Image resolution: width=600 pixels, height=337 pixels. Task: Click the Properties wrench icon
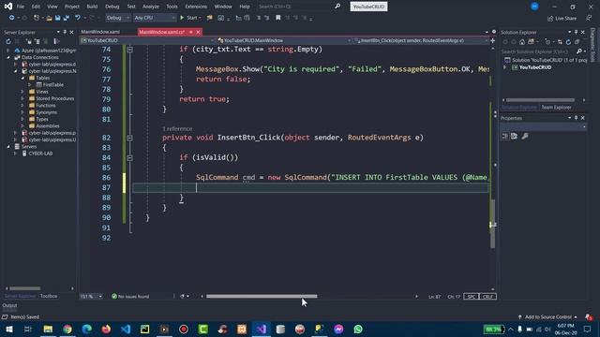point(525,136)
